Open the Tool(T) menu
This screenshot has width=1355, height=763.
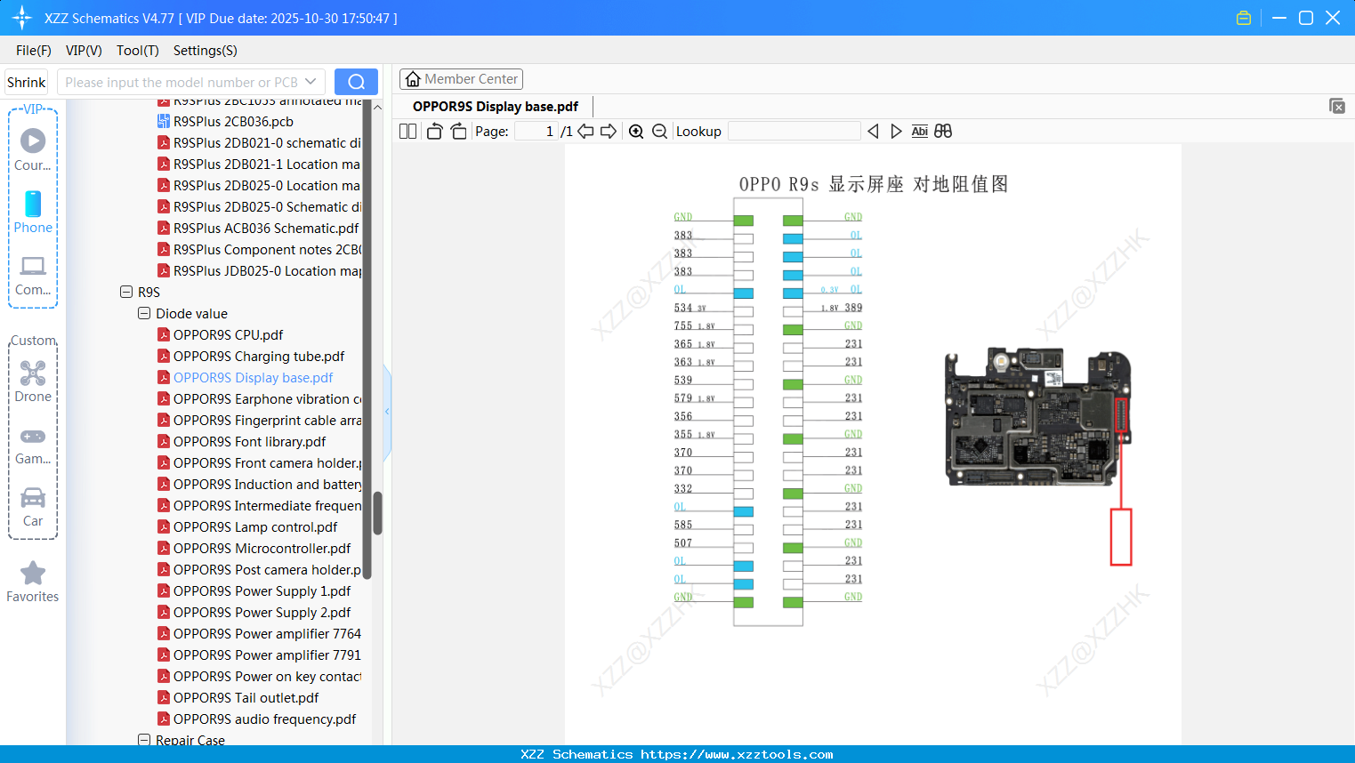[x=138, y=51]
